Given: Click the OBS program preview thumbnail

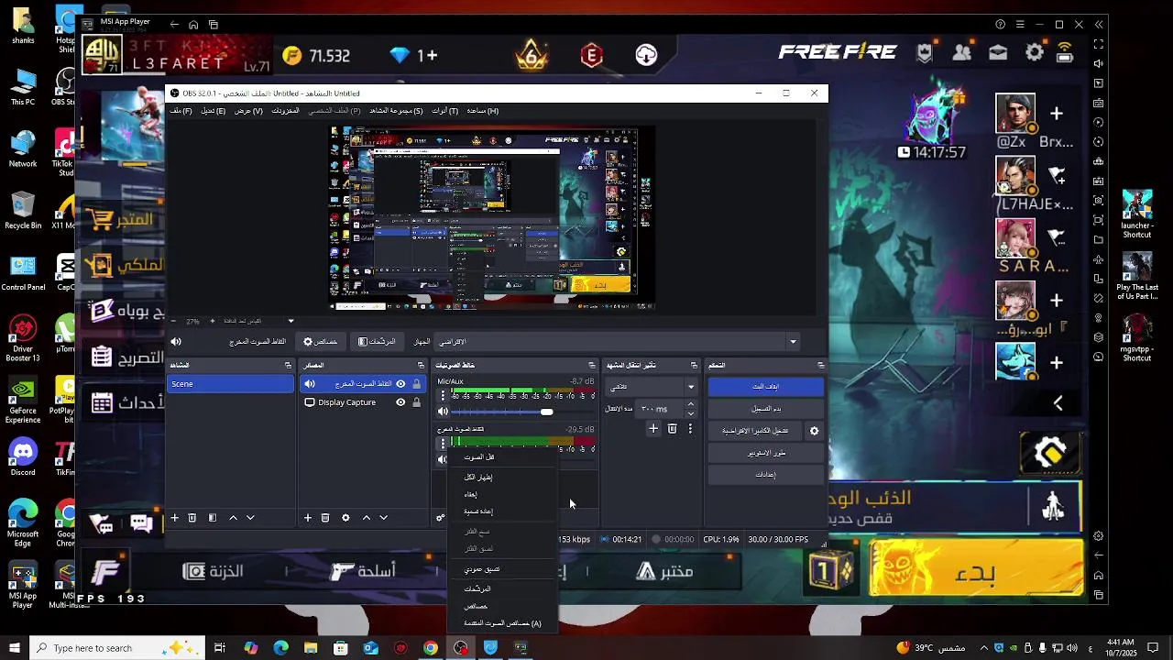Looking at the screenshot, I should point(493,218).
